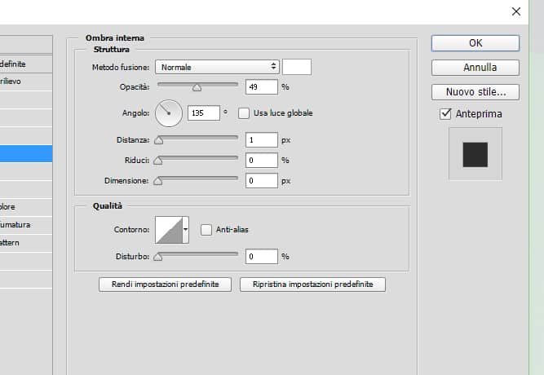Open the 'umatura' gradient overlay item
544x375 pixels.
coord(26,224)
